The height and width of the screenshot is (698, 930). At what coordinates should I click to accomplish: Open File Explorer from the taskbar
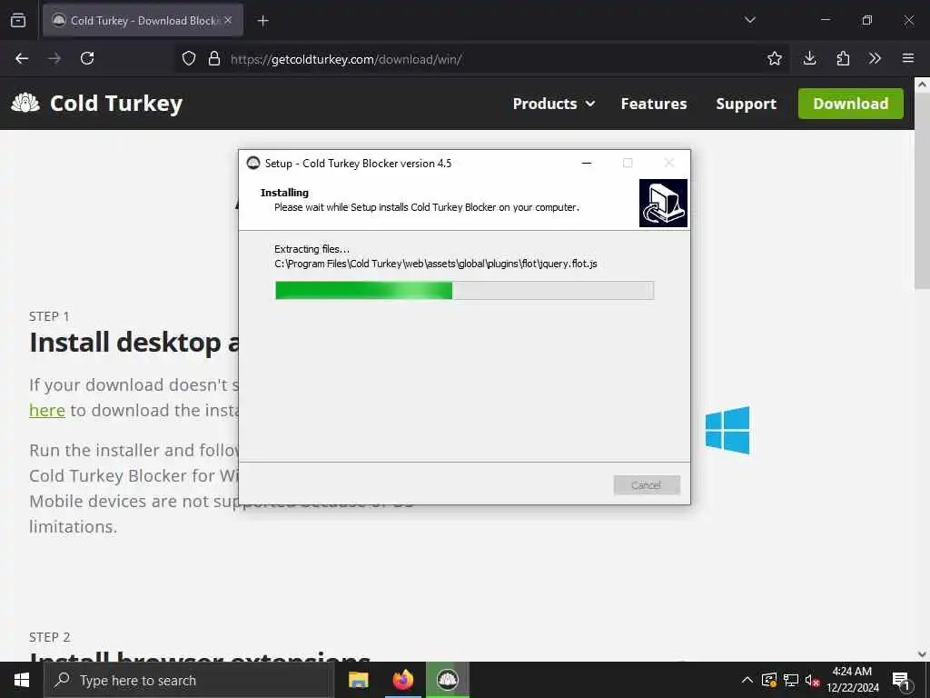[x=358, y=680]
